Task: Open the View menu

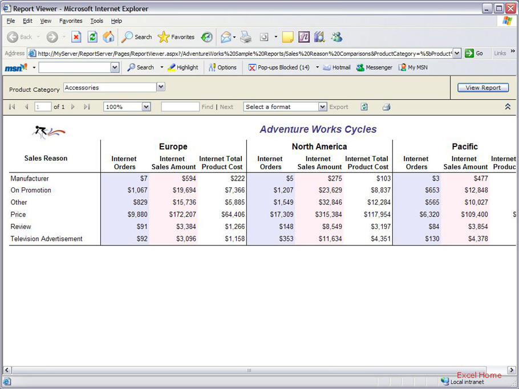Action: coord(46,21)
